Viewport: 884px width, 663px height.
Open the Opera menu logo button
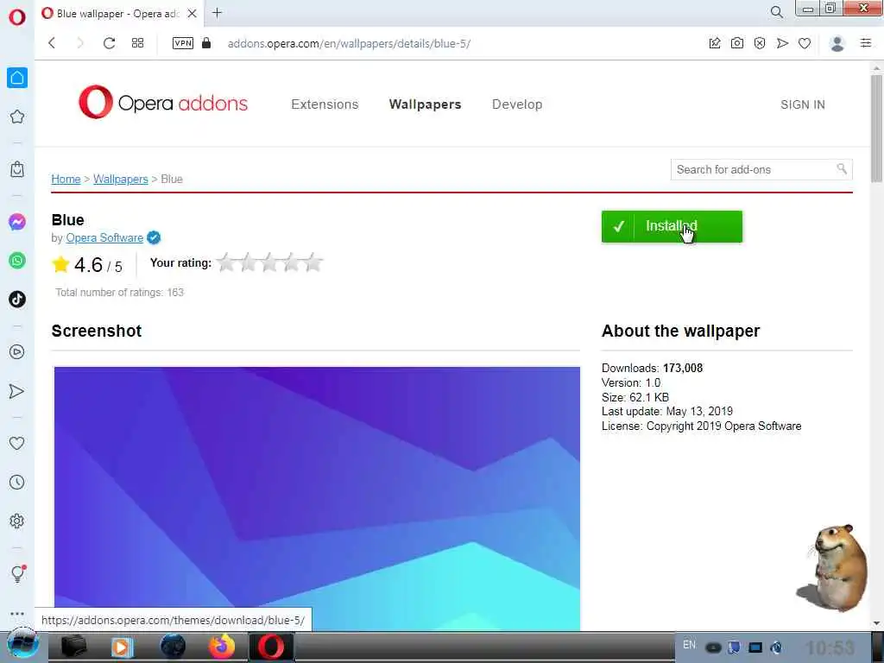(17, 16)
